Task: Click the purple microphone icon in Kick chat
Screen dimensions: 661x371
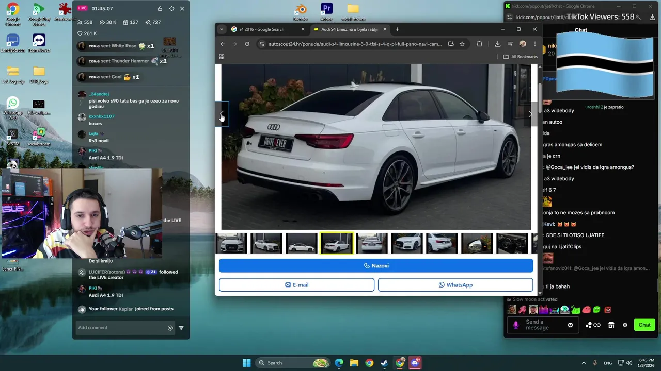Action: click(x=516, y=325)
